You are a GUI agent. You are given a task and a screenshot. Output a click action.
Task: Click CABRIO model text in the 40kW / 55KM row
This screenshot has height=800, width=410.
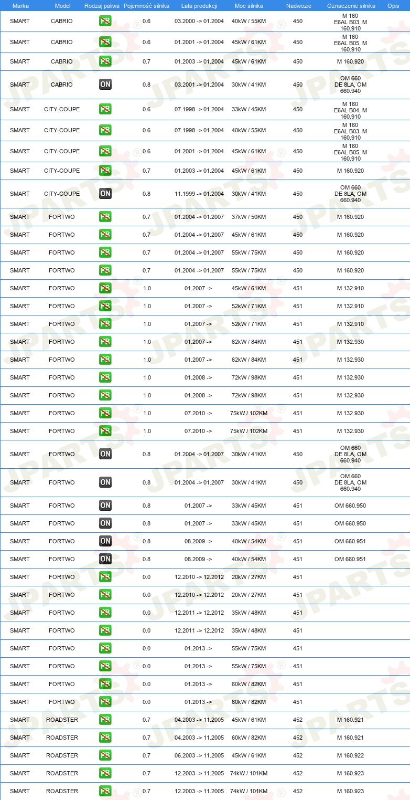tap(62, 21)
